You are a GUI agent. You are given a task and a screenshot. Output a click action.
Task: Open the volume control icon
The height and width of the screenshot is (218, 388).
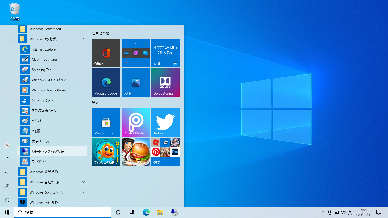pyautogui.click(x=343, y=212)
